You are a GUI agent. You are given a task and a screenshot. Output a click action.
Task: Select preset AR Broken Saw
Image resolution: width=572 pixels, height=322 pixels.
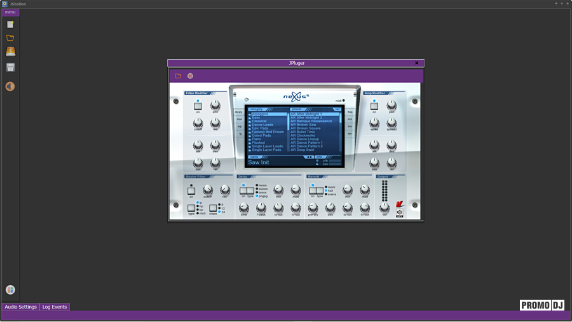point(304,125)
